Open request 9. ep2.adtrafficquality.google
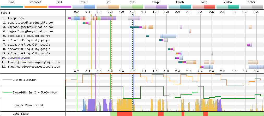This screenshot has height=116, width=264. tap(27, 54)
